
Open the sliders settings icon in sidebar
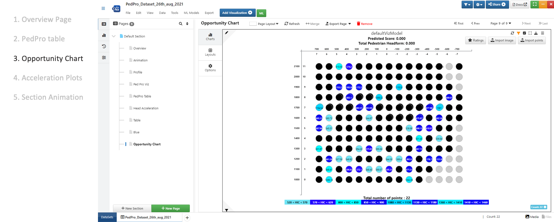(x=104, y=58)
